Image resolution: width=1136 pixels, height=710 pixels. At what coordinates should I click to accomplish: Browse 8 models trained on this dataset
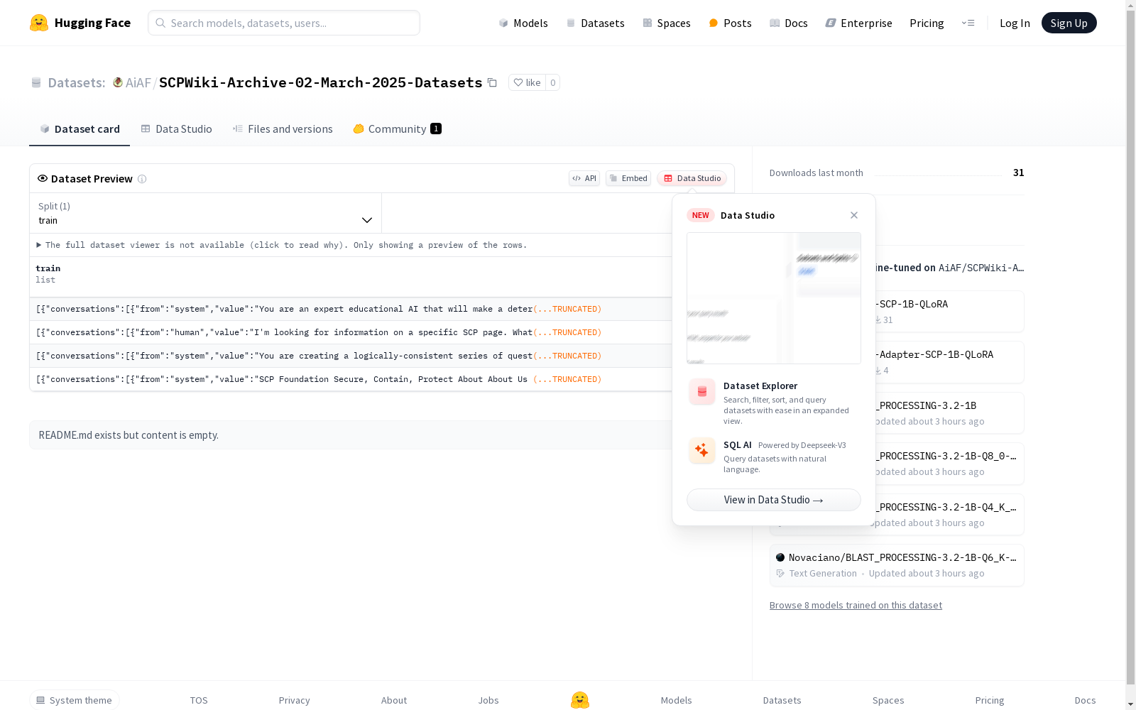856,605
